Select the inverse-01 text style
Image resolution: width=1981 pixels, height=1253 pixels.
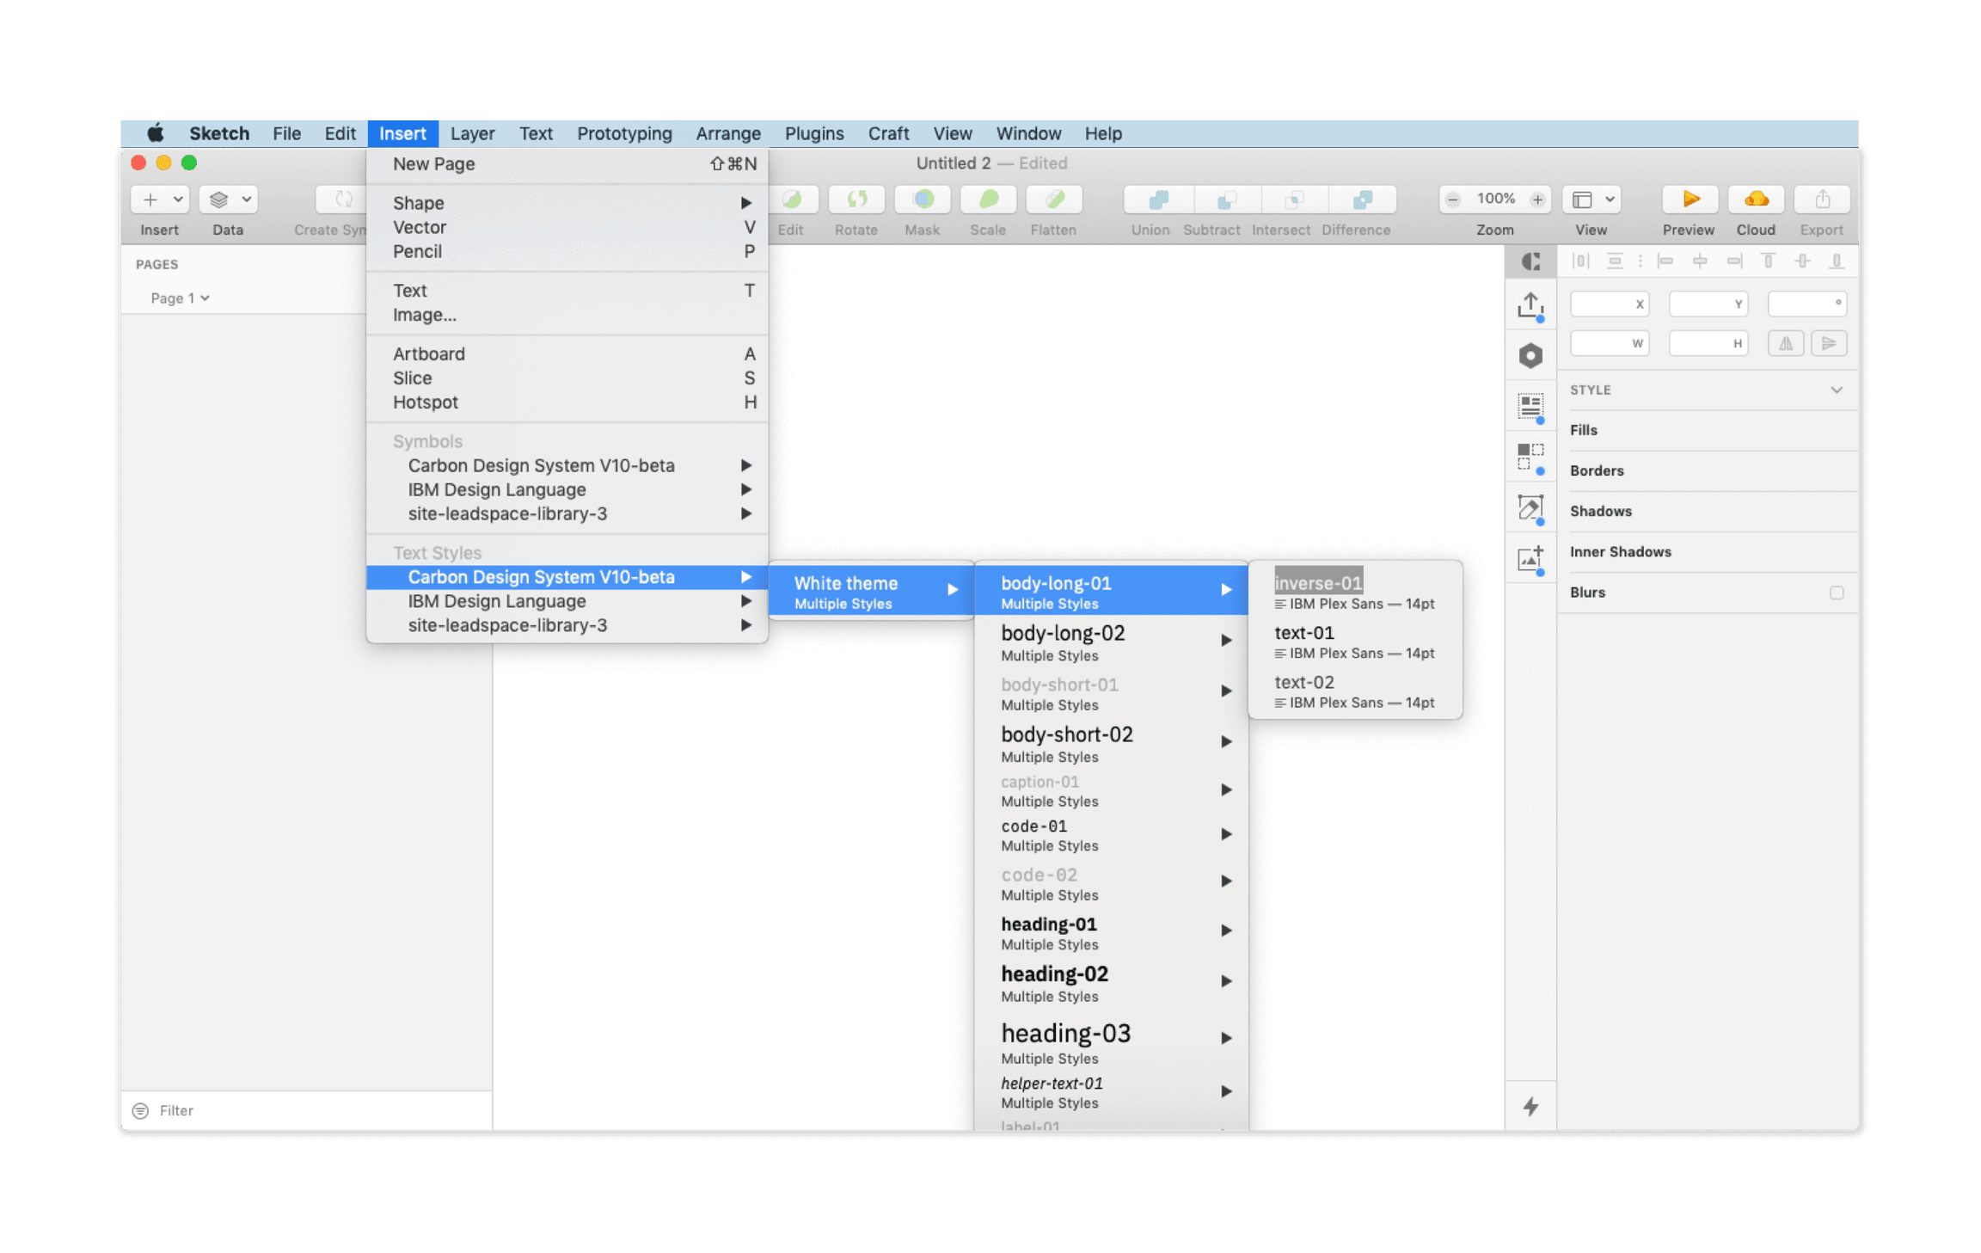tap(1319, 582)
